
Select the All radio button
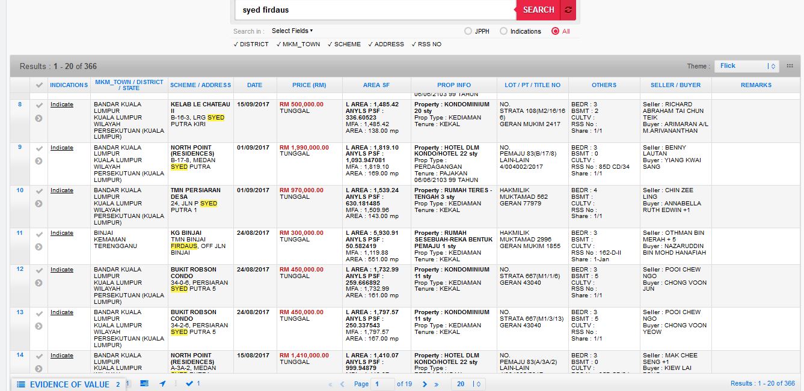tap(555, 31)
